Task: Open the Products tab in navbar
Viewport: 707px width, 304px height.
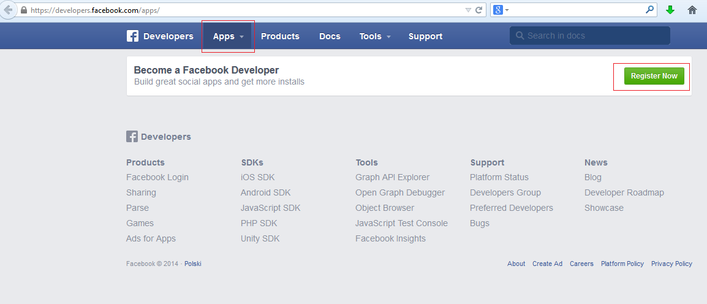Action: click(x=280, y=36)
